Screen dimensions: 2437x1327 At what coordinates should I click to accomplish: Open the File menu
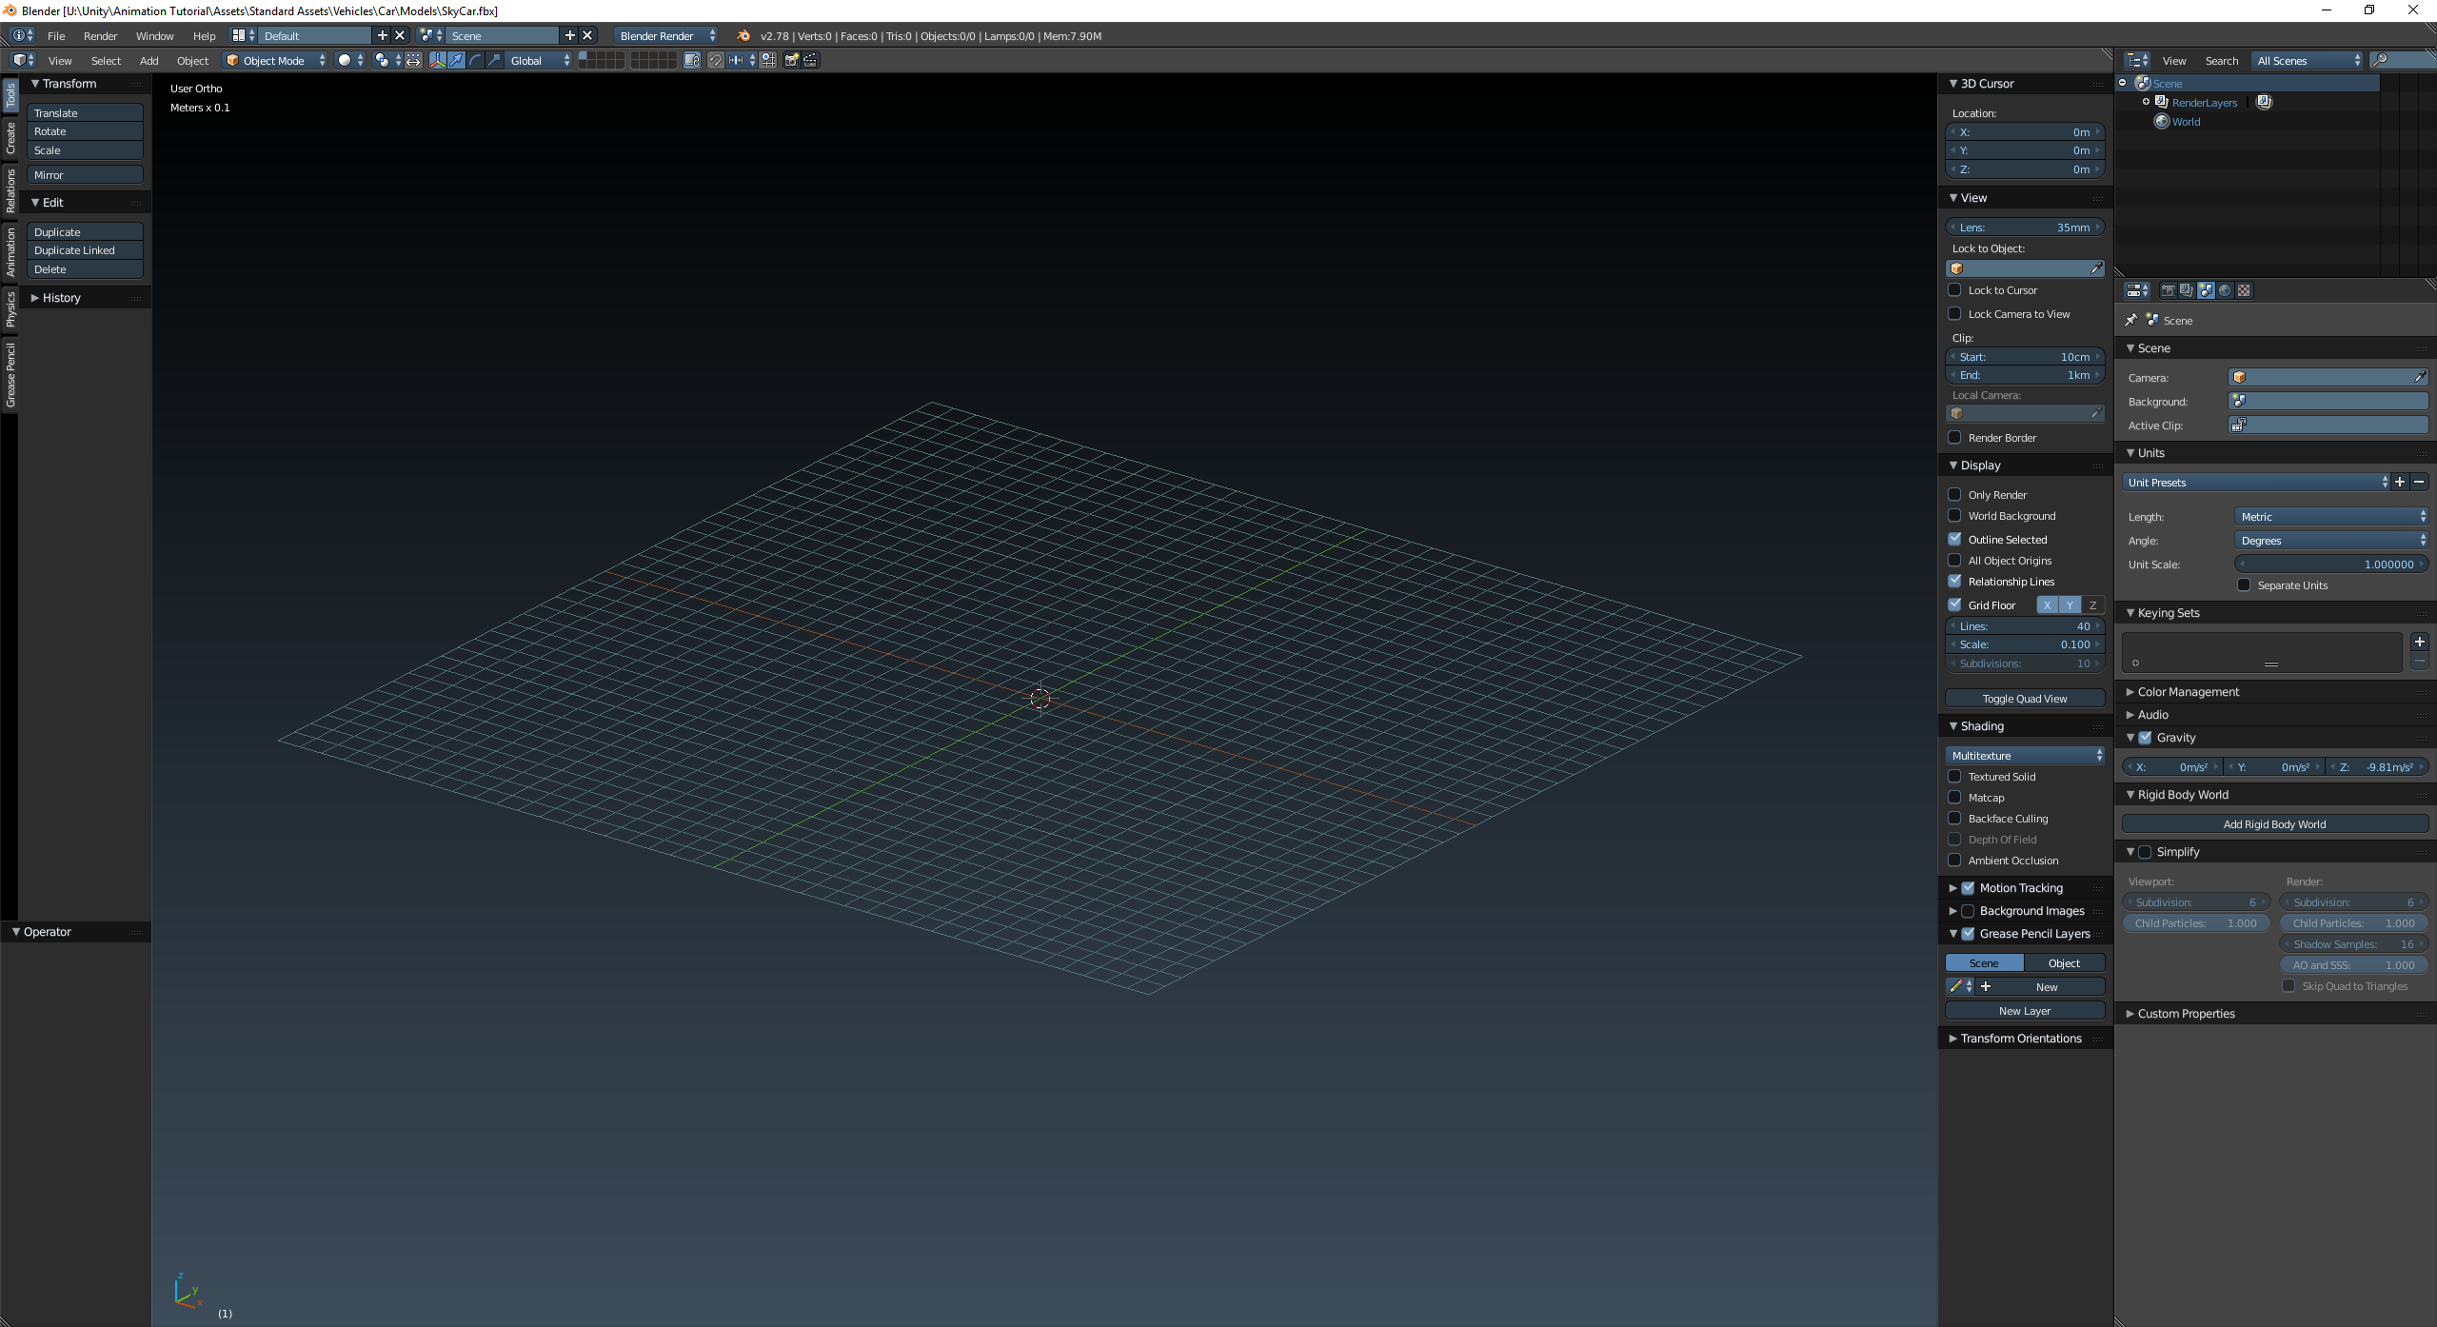click(56, 35)
